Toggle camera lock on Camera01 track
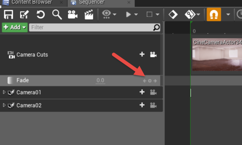Viewport: 242px width, 145px height. (153, 92)
